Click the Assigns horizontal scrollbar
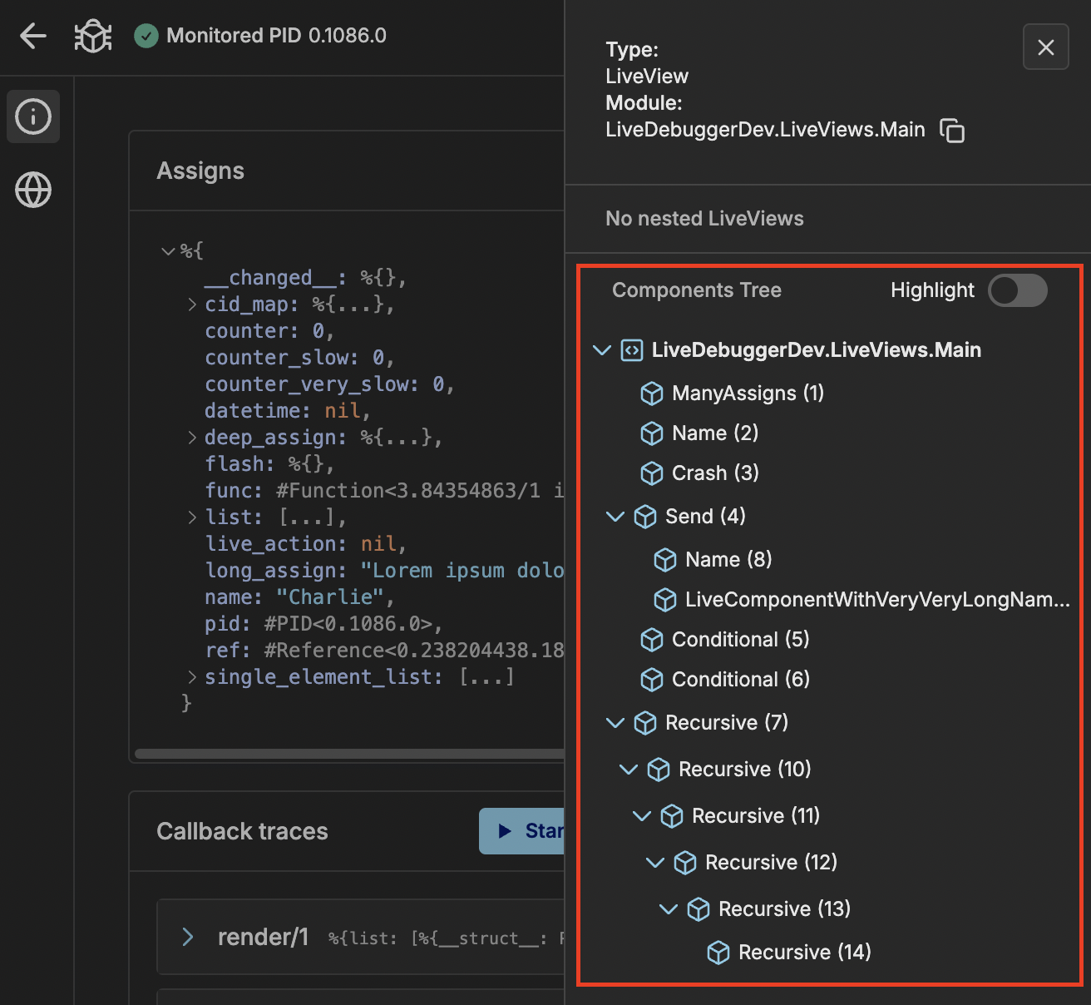Screen dimensions: 1091x1005 click(349, 755)
